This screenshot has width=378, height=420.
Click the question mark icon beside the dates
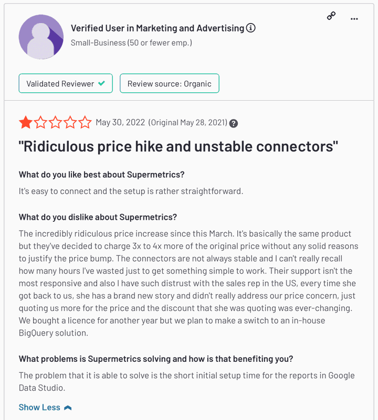(233, 124)
